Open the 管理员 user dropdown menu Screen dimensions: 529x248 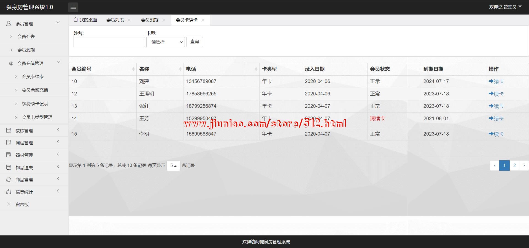[x=505, y=7]
